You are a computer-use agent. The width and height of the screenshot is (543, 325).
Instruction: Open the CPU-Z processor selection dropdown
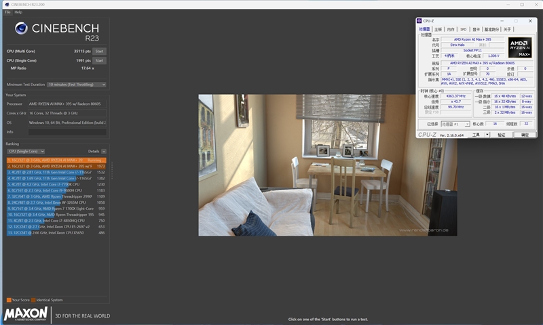tap(455, 124)
